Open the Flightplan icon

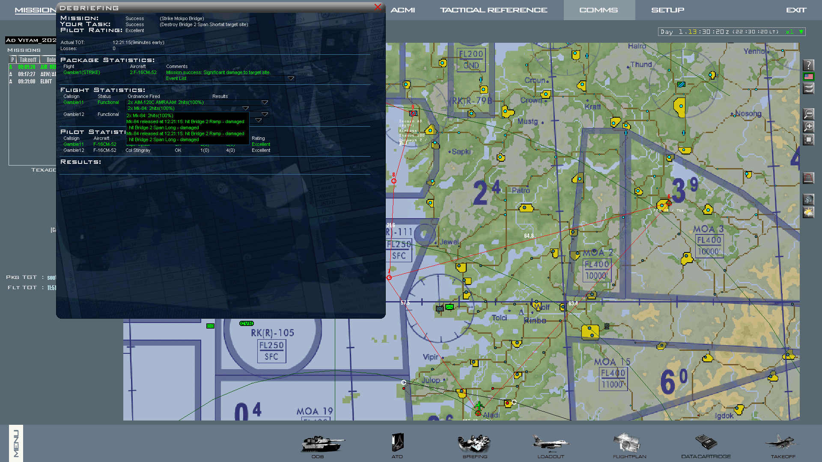click(x=626, y=443)
